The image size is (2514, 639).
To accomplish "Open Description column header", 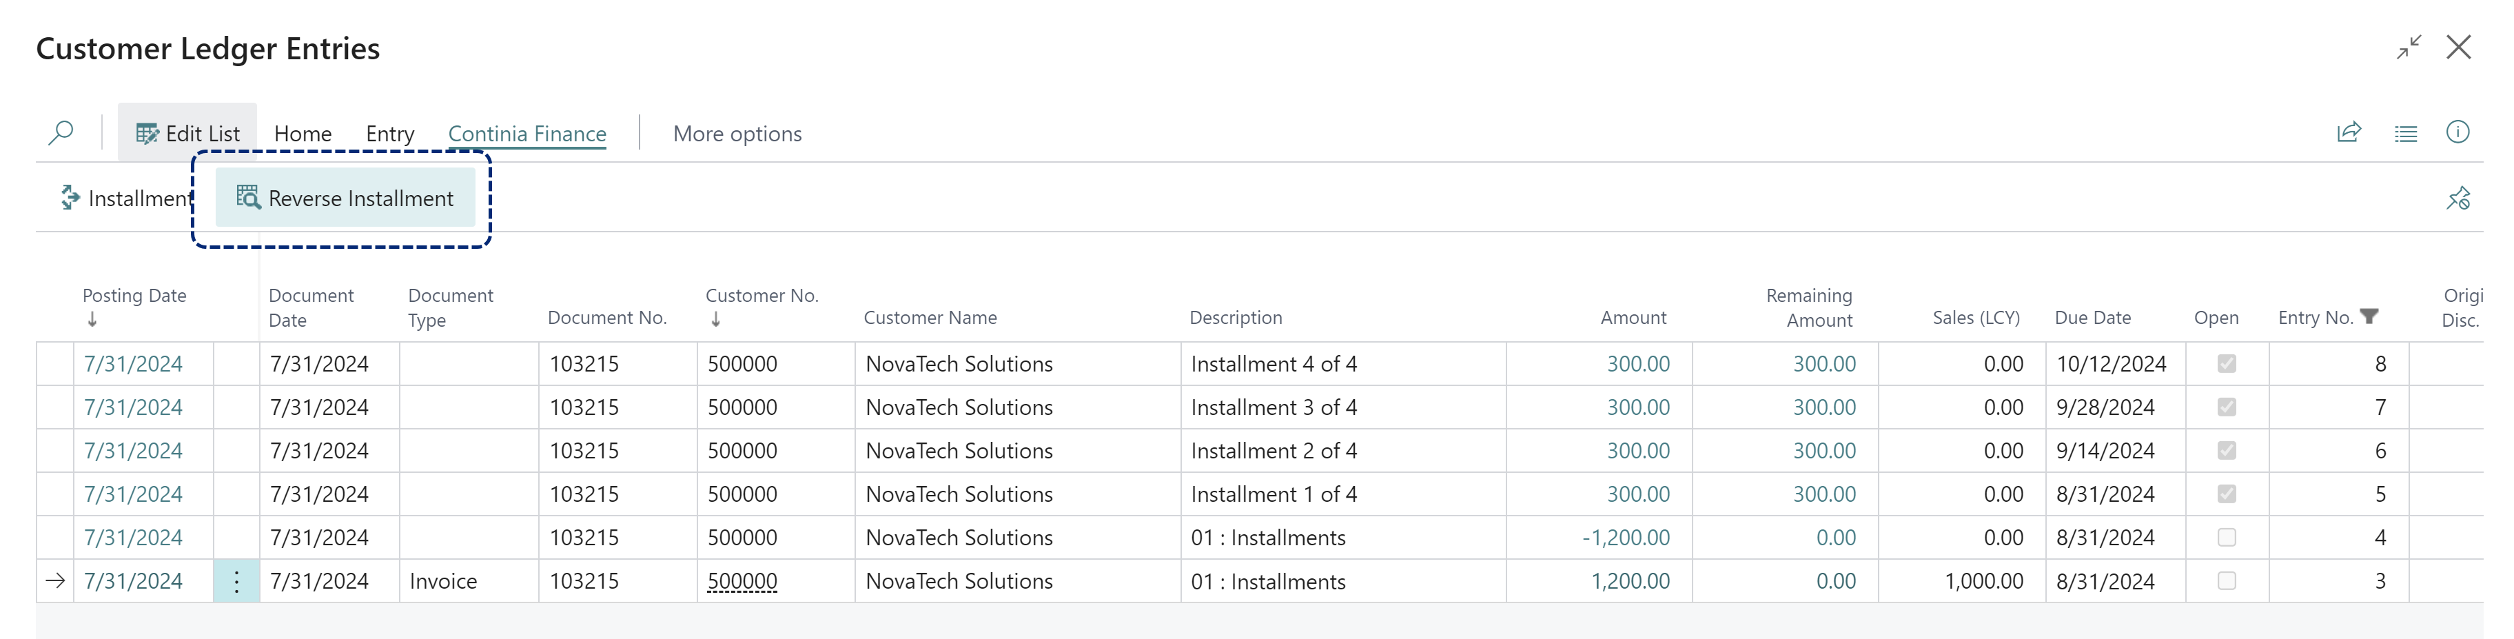I will 1234,317.
